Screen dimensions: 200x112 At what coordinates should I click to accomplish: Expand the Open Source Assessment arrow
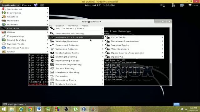pos(162,53)
